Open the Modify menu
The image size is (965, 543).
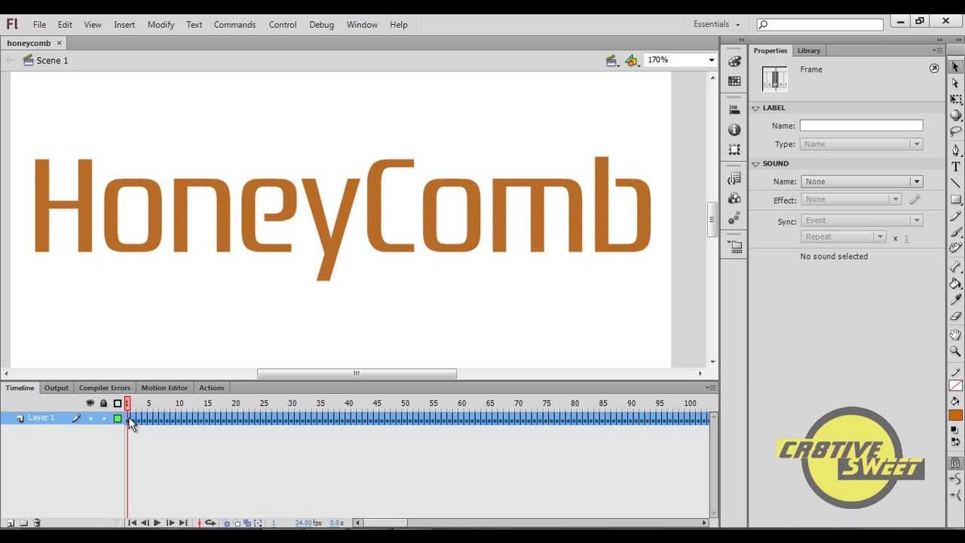(161, 24)
